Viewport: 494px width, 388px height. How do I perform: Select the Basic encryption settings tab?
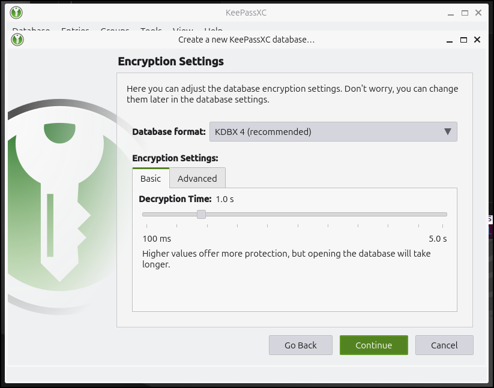(150, 178)
